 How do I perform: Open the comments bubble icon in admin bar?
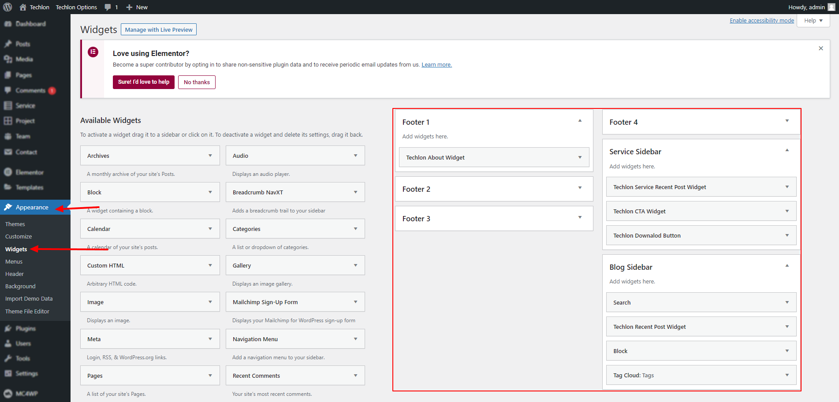[108, 7]
